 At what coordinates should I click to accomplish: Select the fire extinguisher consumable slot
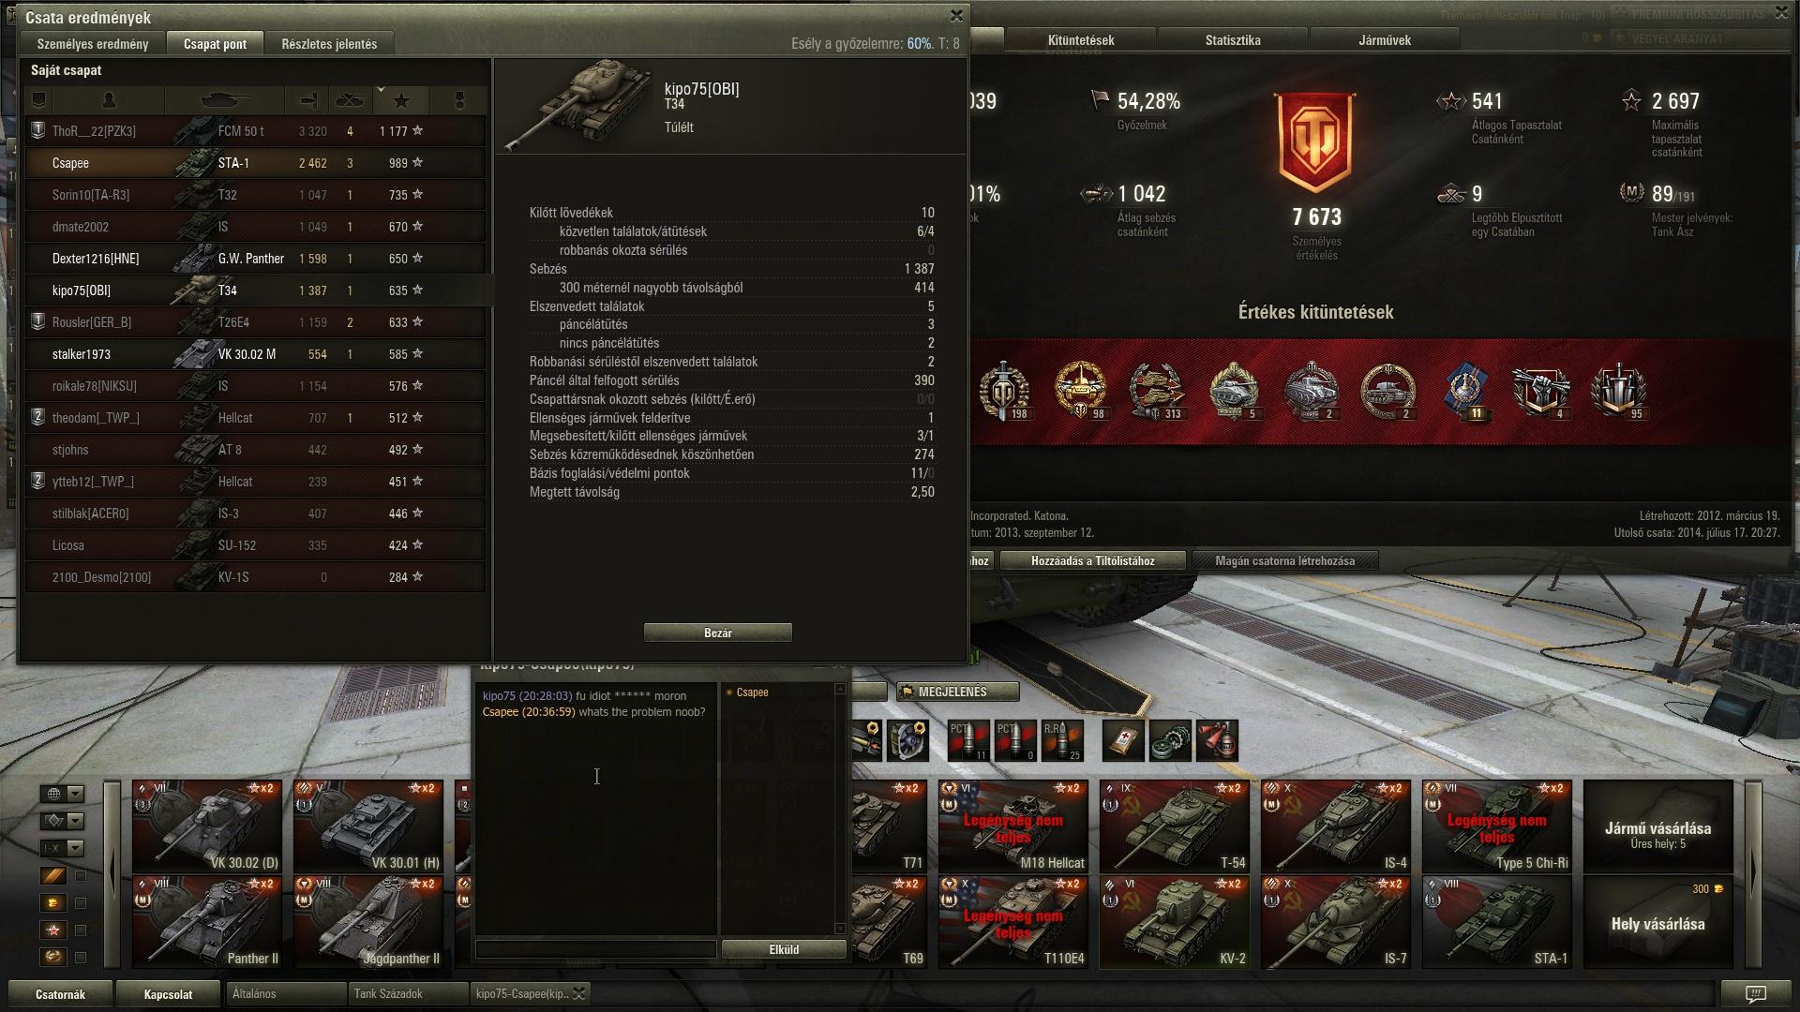(1217, 740)
